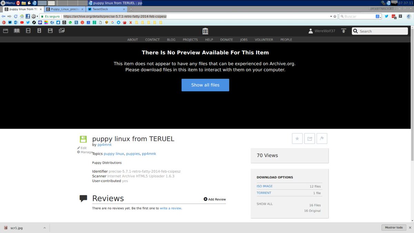
Task: Switch to the TweetDeck tab
Action: [107, 9]
